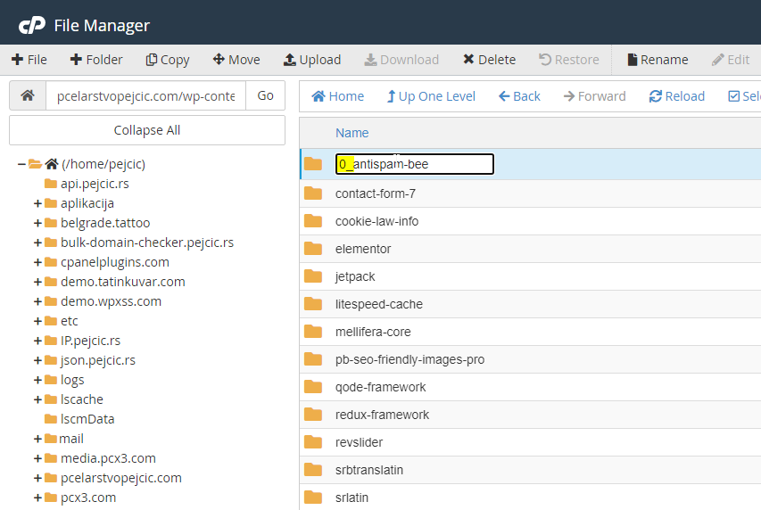Click folder icon of 0_antispam-bee row
Image resolution: width=761 pixels, height=510 pixels.
[x=313, y=164]
